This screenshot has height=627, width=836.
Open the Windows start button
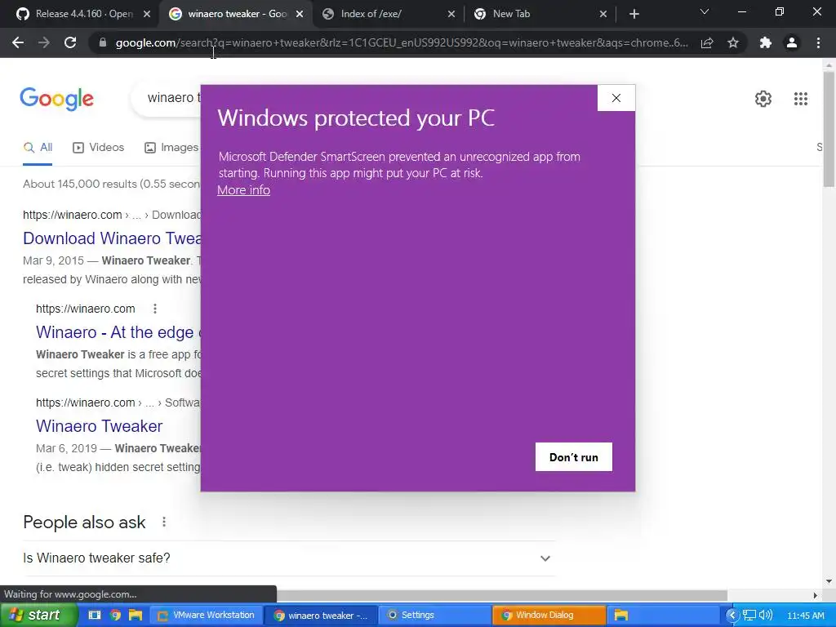(x=38, y=616)
